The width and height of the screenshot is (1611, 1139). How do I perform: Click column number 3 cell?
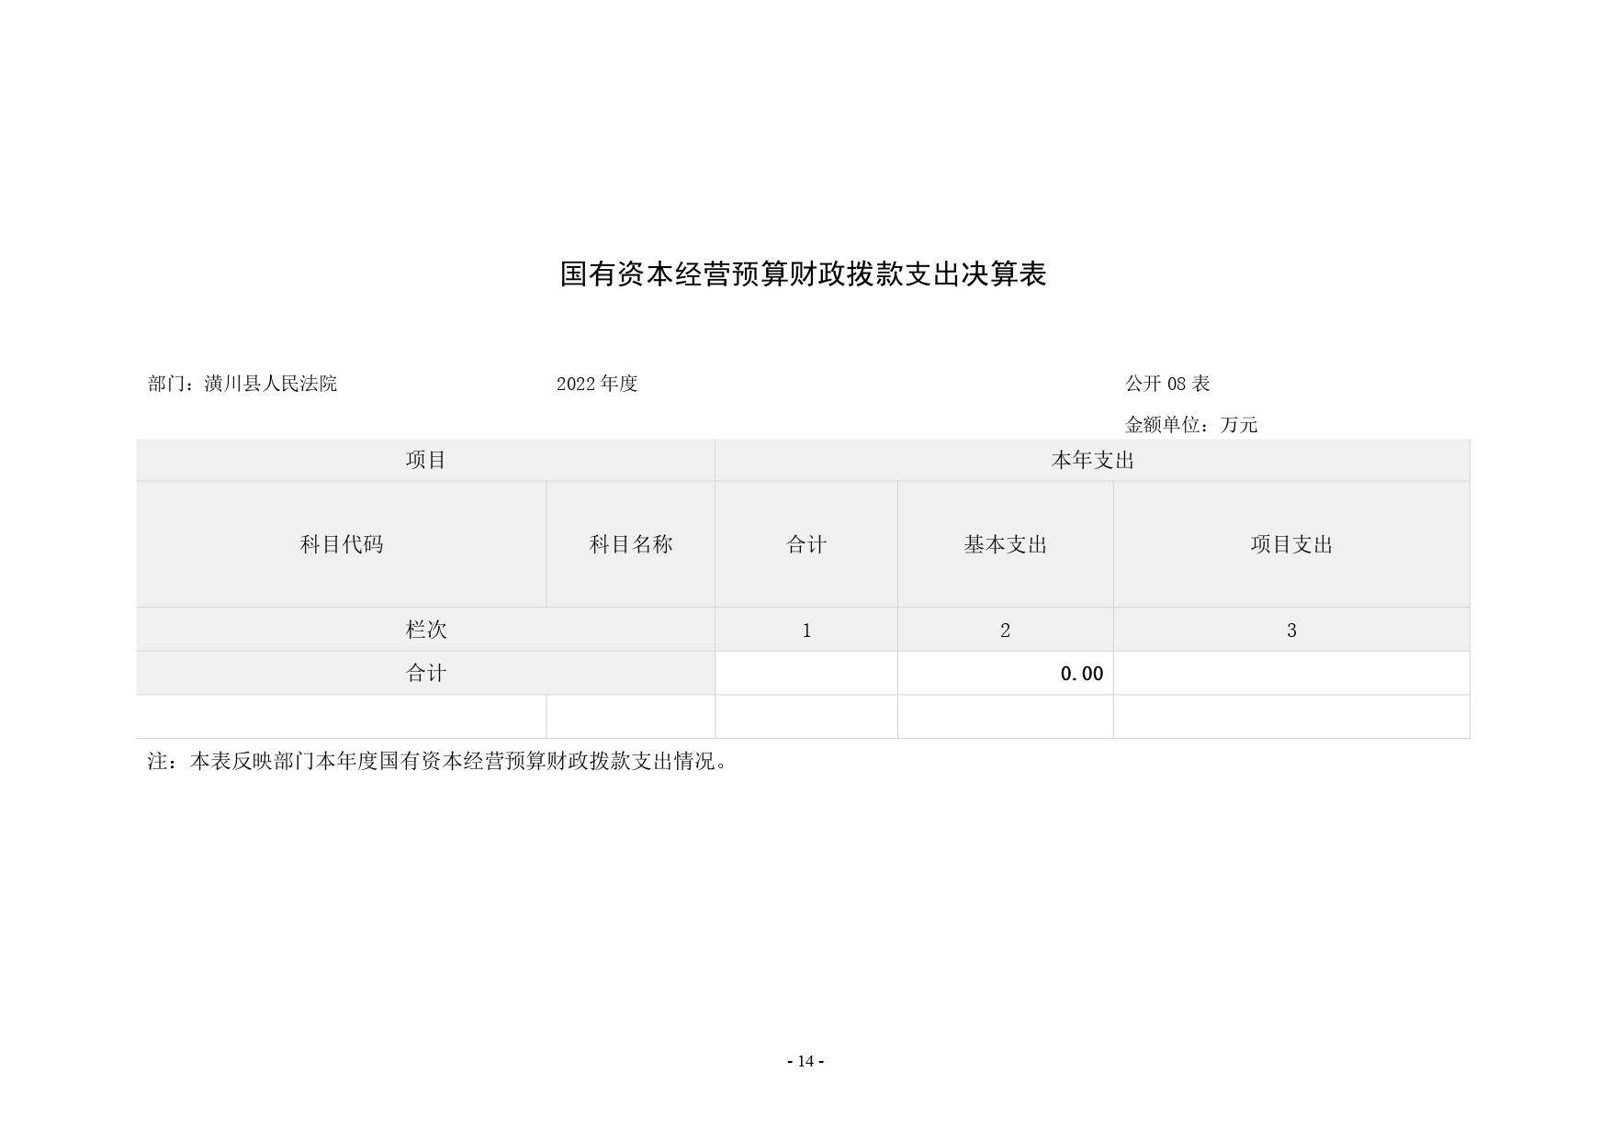point(1291,630)
